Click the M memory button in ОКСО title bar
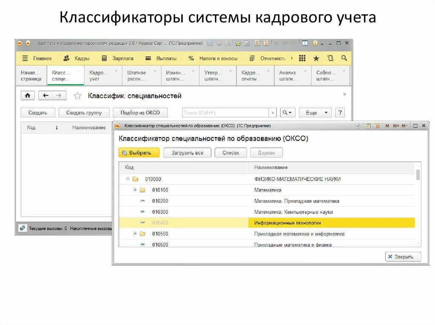435x325 pixels. 387,126
